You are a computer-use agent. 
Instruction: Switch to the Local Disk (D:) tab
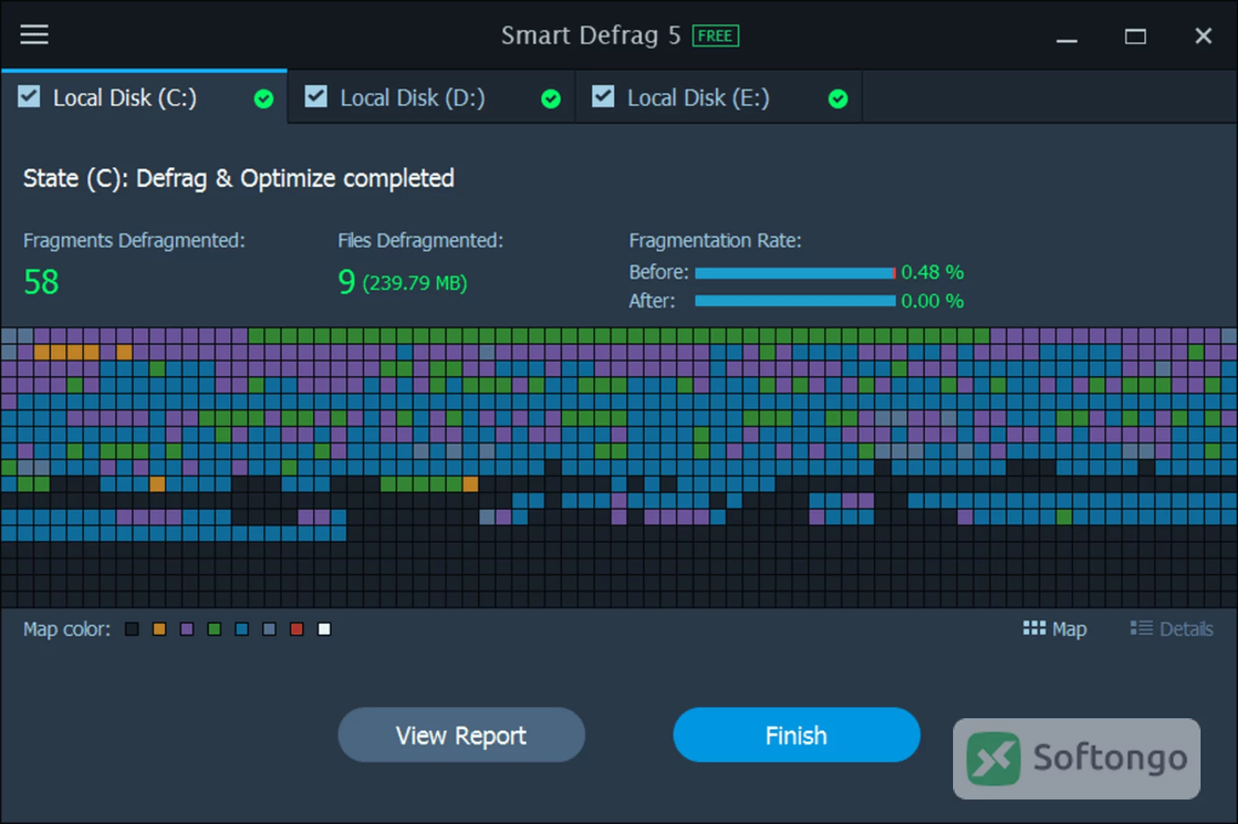[x=431, y=97]
